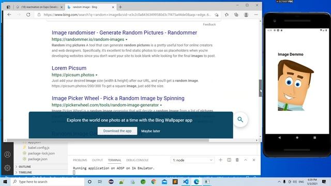
Task: Open Image randomiser Randommer result
Action: 124,33
